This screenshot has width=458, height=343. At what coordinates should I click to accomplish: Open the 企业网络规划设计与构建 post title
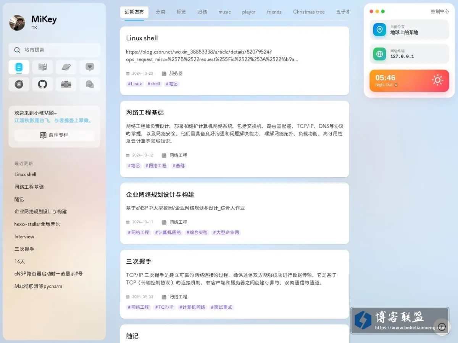[x=160, y=194]
